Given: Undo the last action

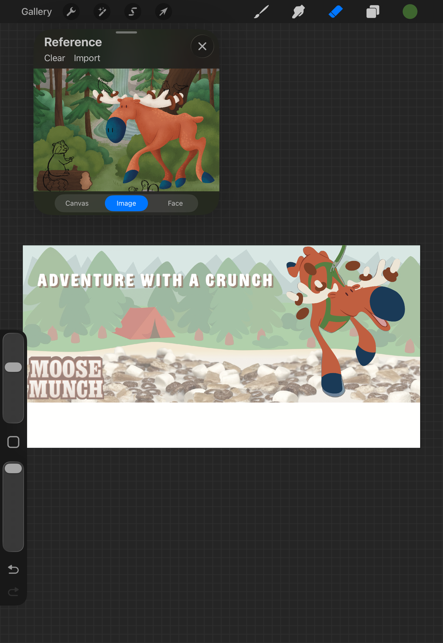Looking at the screenshot, I should (x=13, y=569).
